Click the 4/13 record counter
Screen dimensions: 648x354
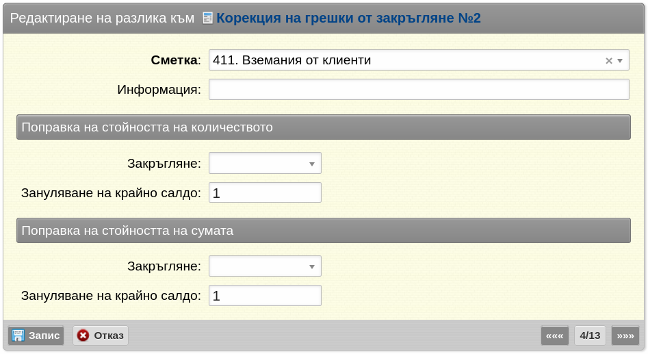(590, 336)
